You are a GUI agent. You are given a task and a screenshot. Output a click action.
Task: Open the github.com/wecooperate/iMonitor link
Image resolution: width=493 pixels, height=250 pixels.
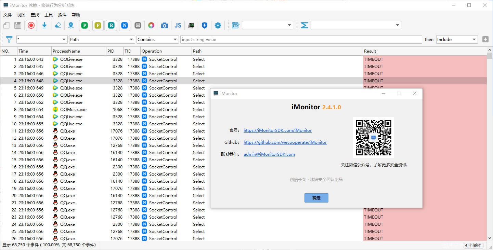[285, 142]
